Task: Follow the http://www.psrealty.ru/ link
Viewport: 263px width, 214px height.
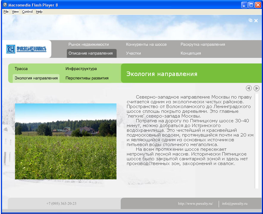Action: coord(195,204)
